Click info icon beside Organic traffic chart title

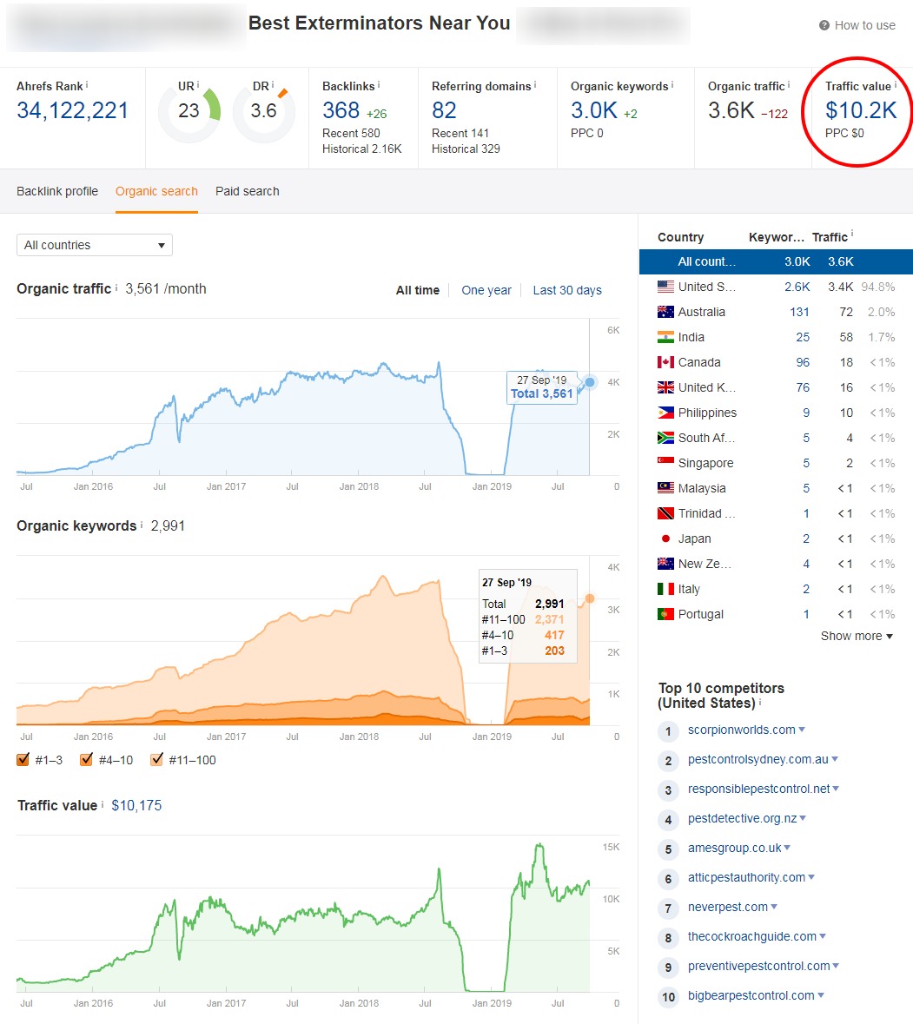pos(116,287)
